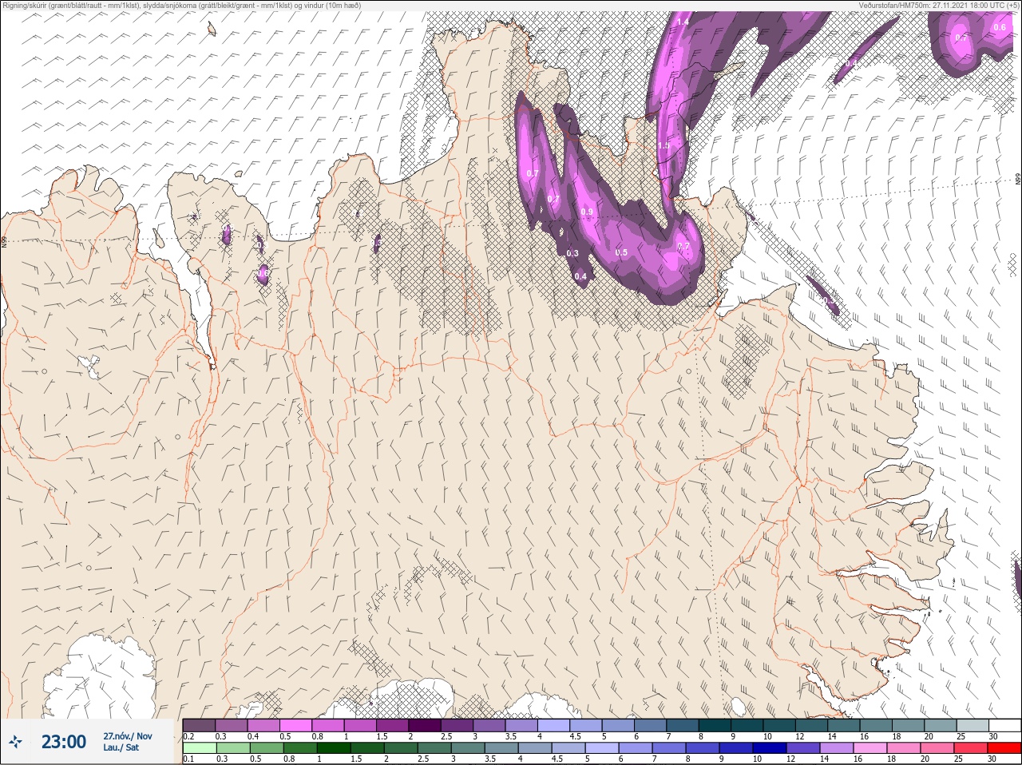Click the bright pink 0.5 swatch in upper legend
Image resolution: width=1022 pixels, height=765 pixels.
point(296,724)
